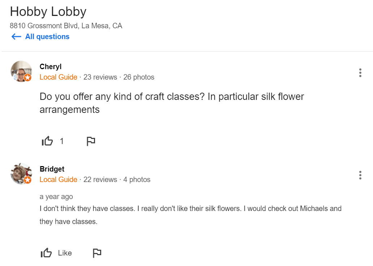
Task: Like Cheryl's question with thumbs-up icon
Action: tap(47, 141)
